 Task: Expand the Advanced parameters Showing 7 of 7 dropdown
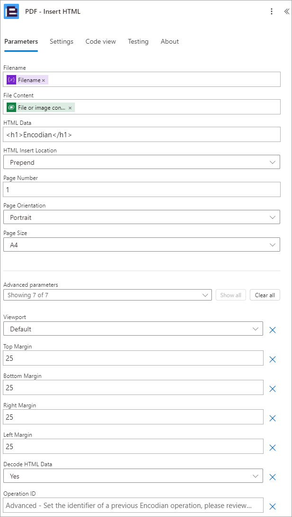(107, 295)
